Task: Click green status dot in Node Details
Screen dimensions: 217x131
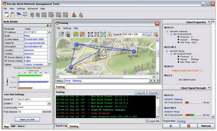Action: [x=48, y=26]
